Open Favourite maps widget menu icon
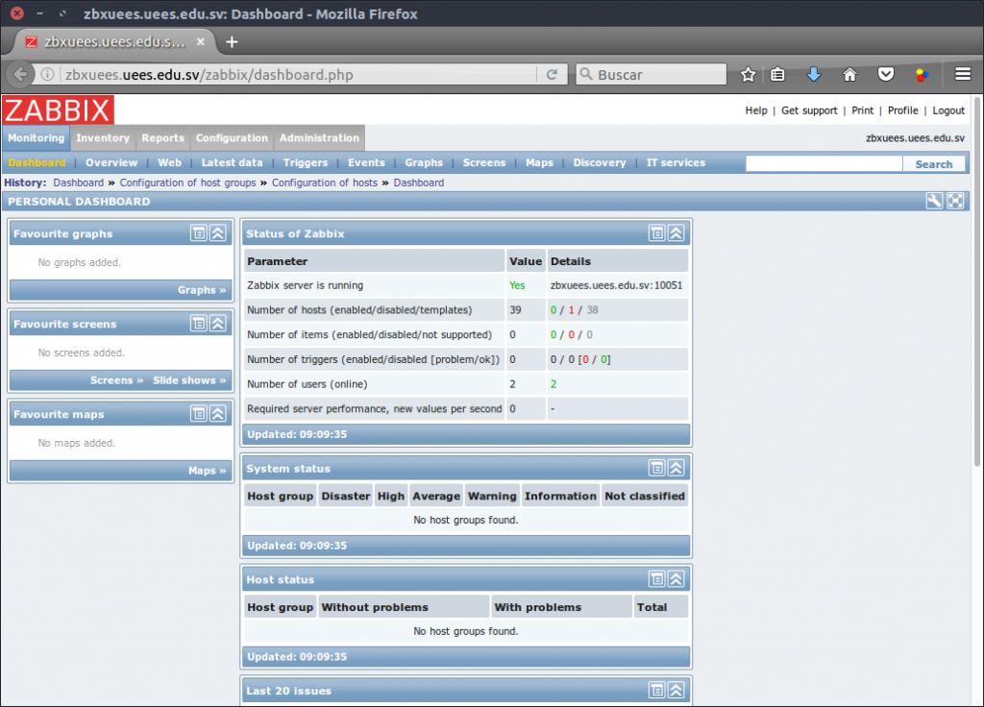This screenshot has width=984, height=707. 199,414
